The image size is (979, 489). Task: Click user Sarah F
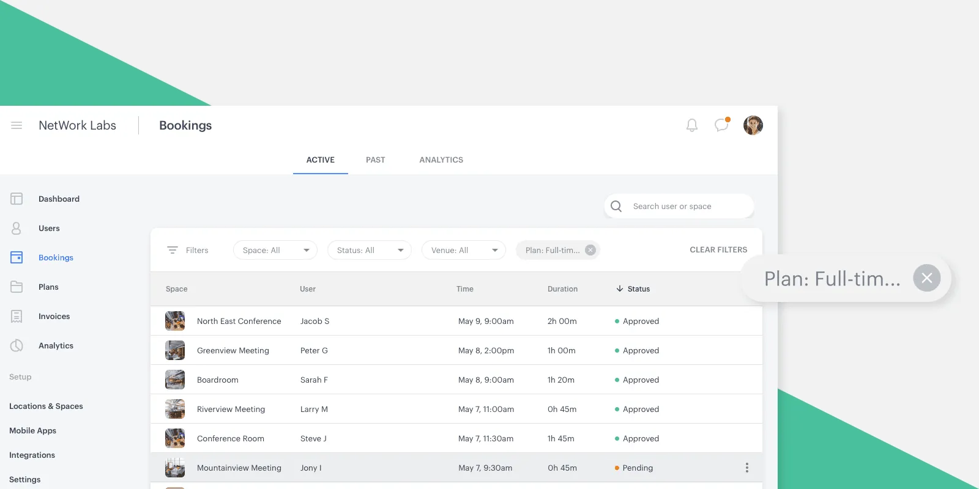tap(314, 380)
